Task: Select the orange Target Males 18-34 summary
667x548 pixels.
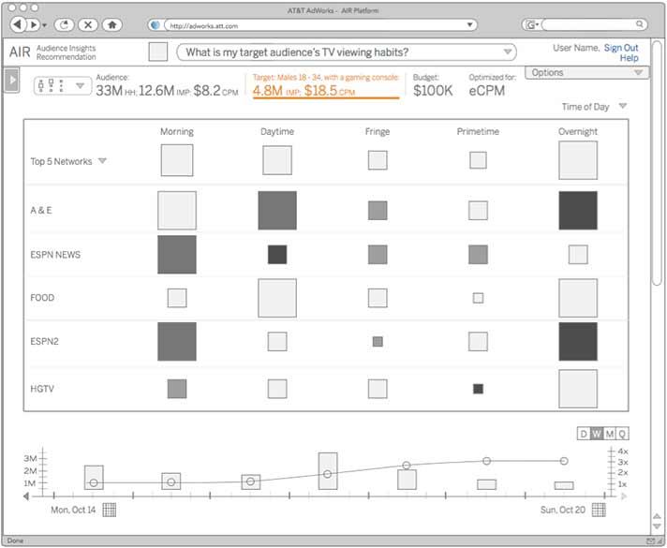Action: pos(326,85)
